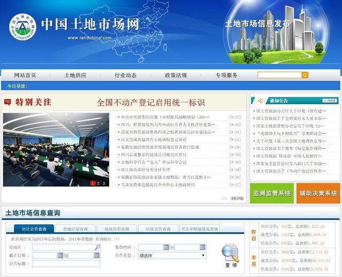Open the orange 辅助决策系统 button

[318, 193]
